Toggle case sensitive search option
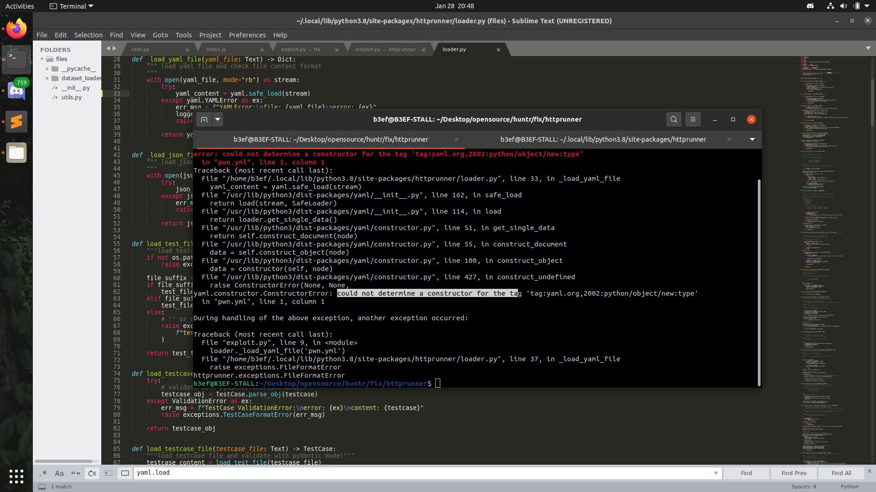 59,473
